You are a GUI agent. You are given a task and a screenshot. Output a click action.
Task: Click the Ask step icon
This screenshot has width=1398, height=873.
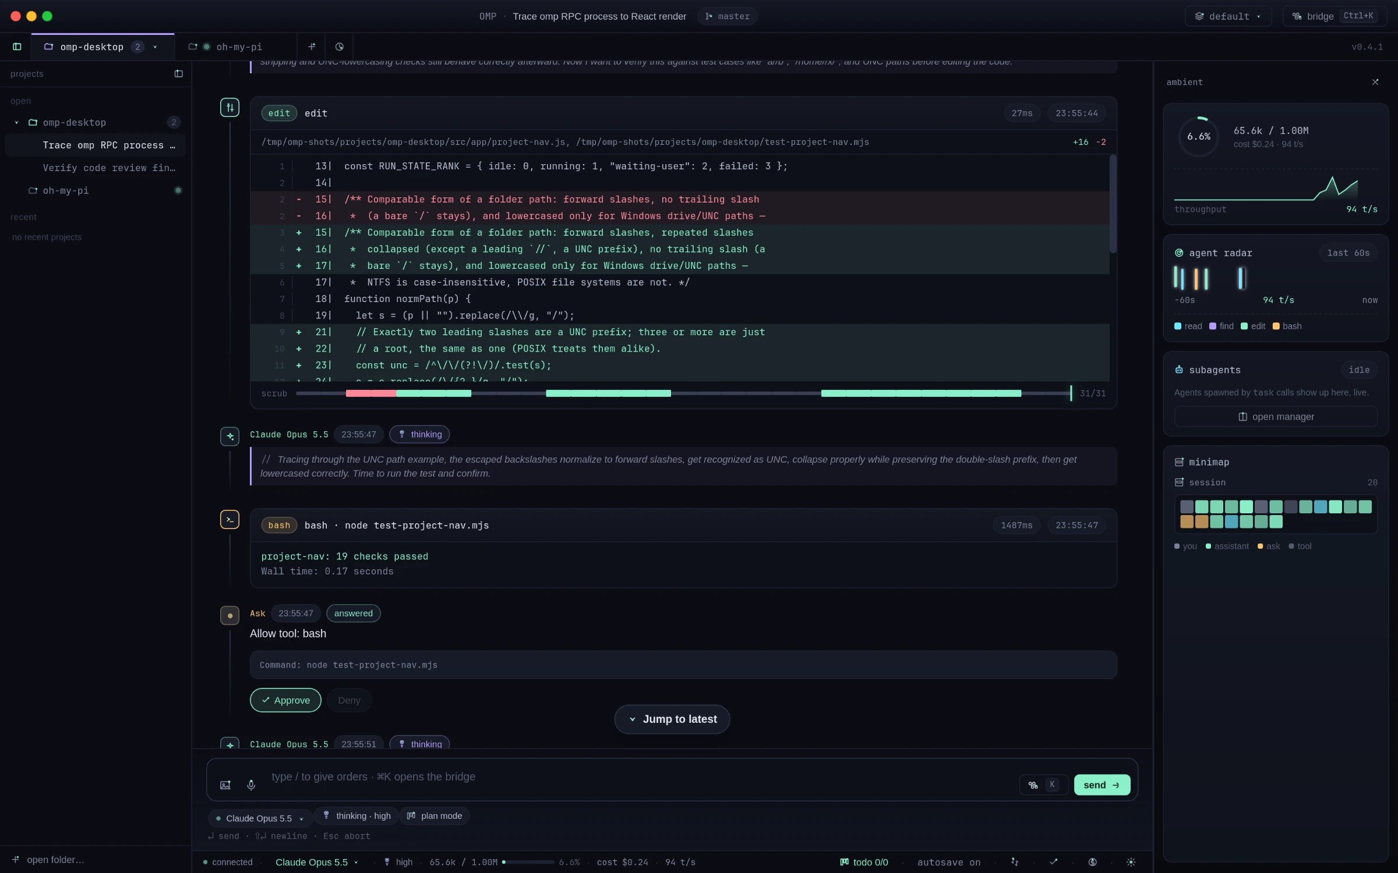230,615
